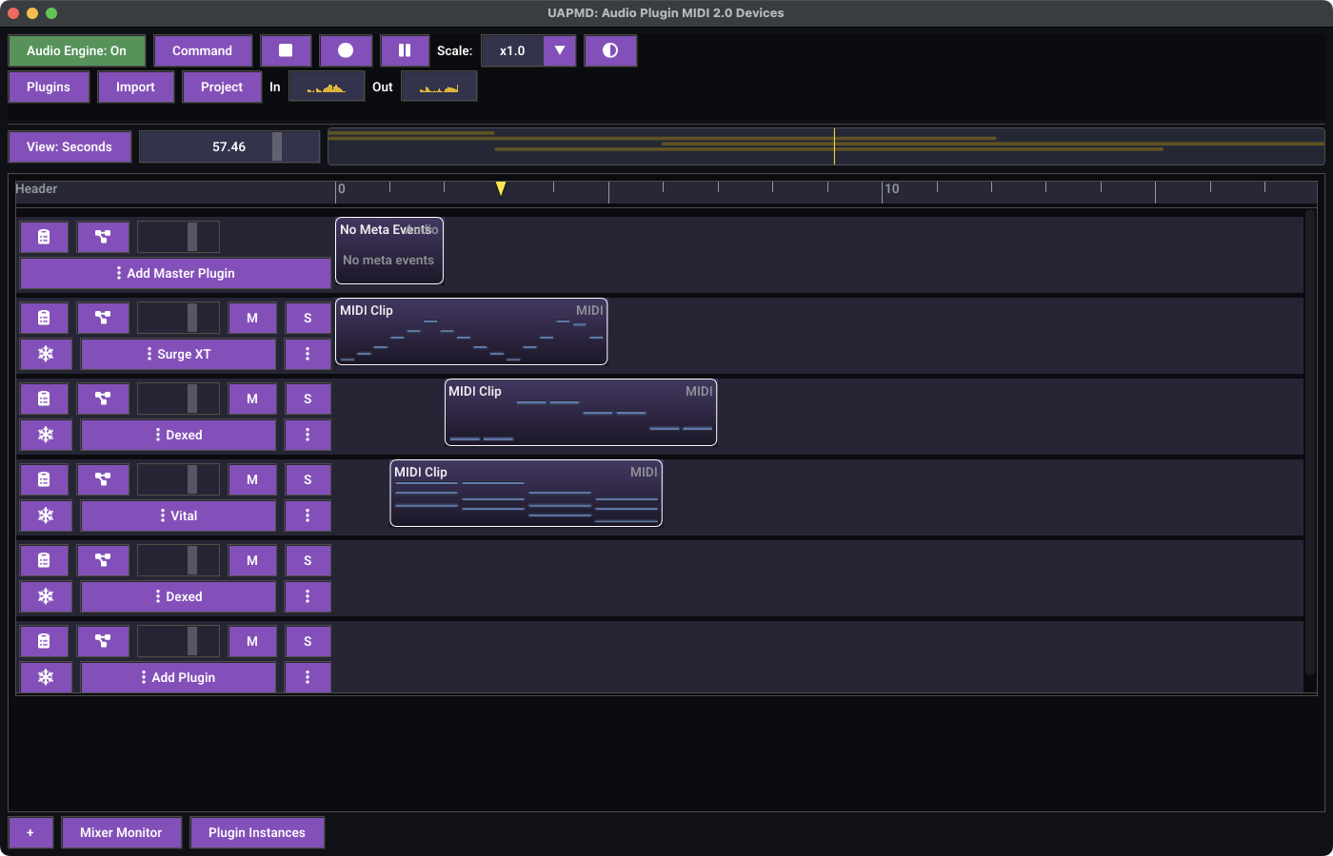Open routing graph icon on Vital track
The width and height of the screenshot is (1333, 856).
coord(103,479)
